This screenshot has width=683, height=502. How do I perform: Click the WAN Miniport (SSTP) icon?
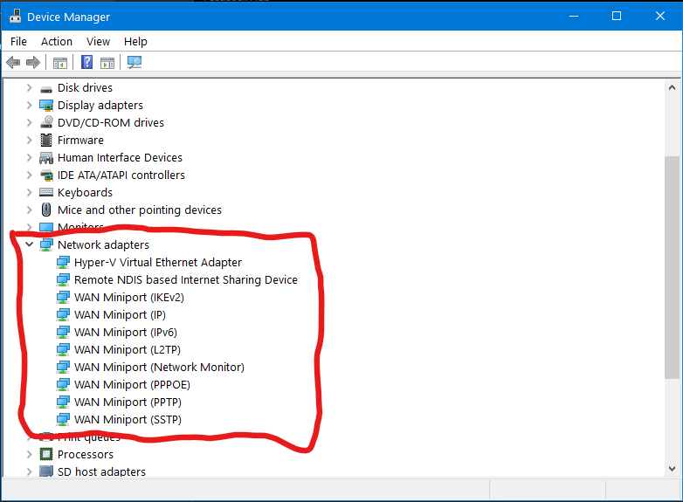click(x=63, y=419)
